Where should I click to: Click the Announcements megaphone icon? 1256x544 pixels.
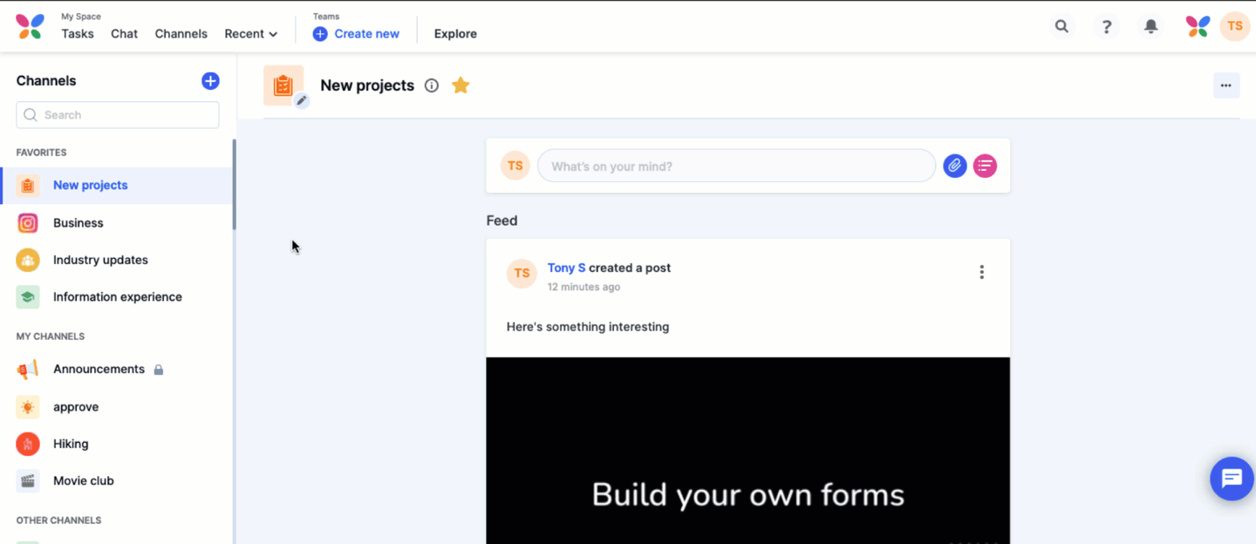click(x=28, y=370)
